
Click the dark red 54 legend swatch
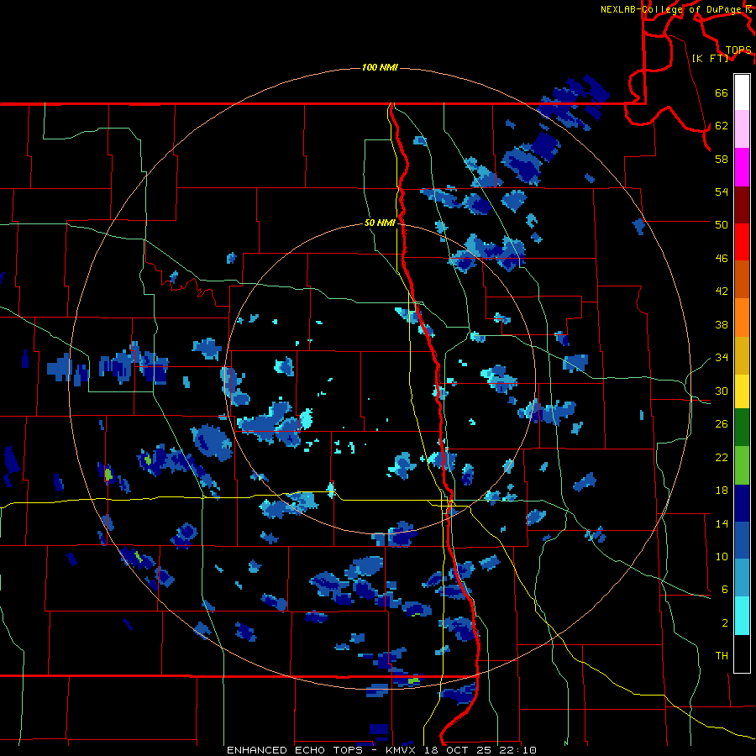point(742,205)
